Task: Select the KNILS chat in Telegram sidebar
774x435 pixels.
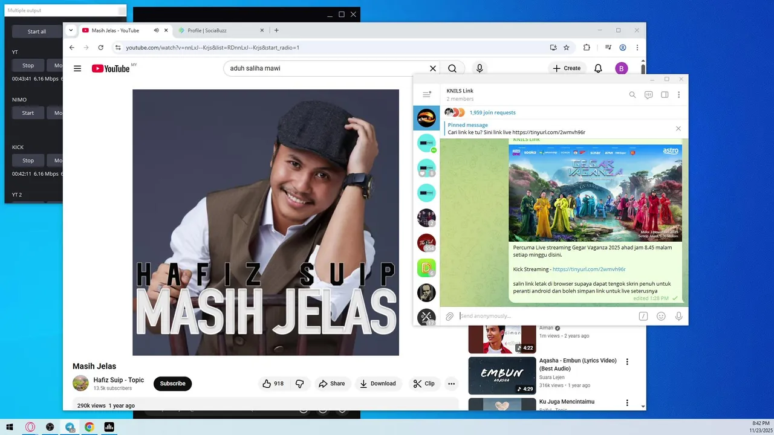Action: [x=426, y=118]
